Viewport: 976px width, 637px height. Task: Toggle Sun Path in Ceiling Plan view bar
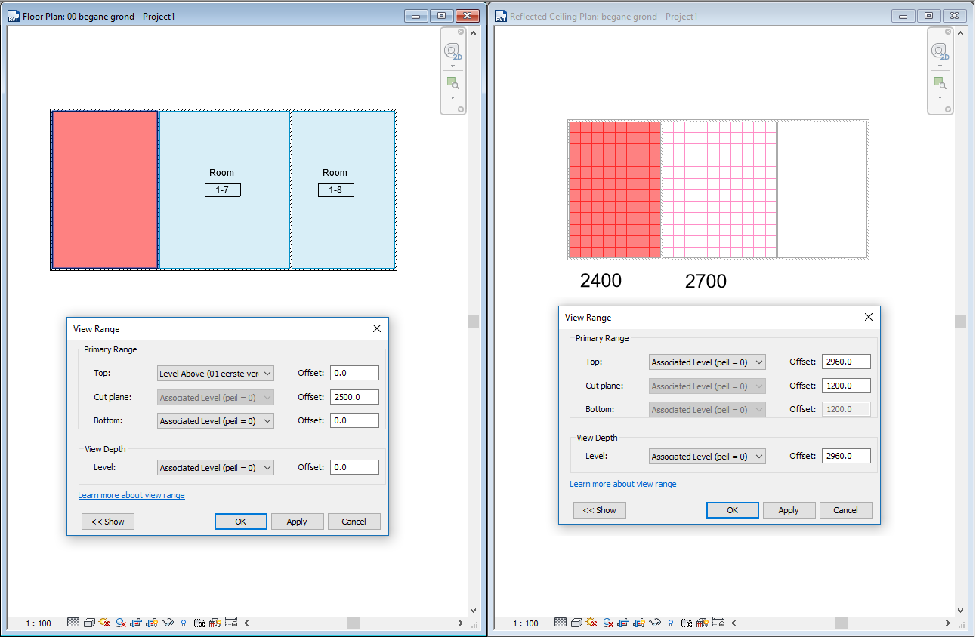(591, 623)
